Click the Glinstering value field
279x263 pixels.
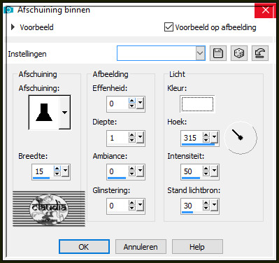point(118,206)
